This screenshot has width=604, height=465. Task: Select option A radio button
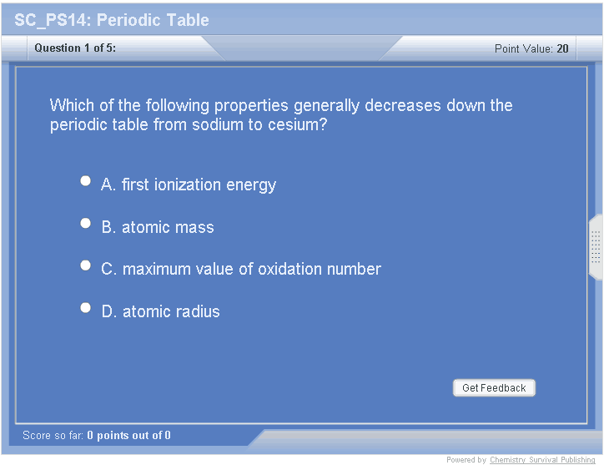[85, 181]
